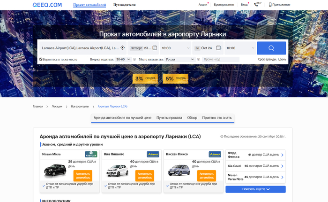Click the promo code input field

click(220, 60)
